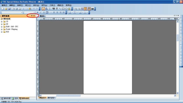Click the fill color bucket icon
This screenshot has width=183, height=103.
(85, 12)
